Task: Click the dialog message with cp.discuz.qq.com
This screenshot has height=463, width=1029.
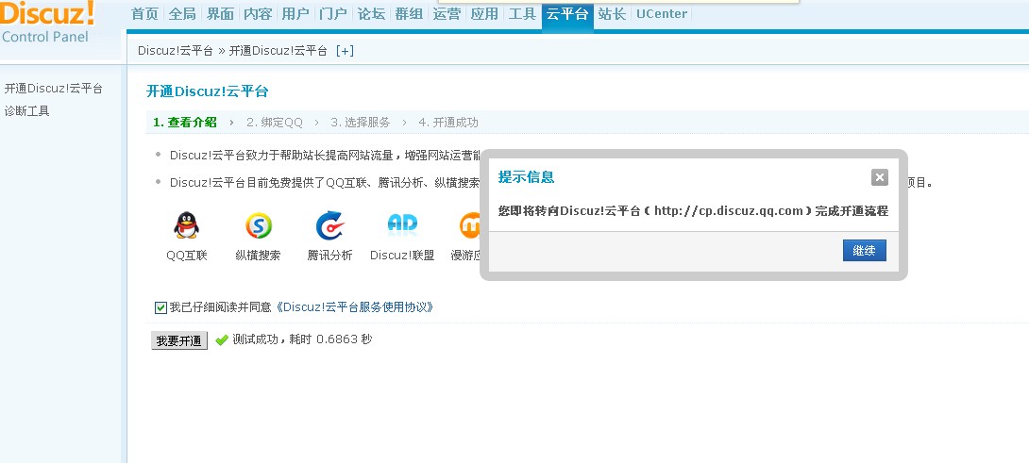Action: tap(693, 210)
